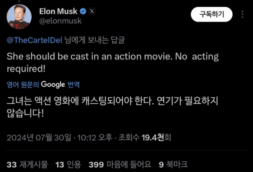
Task: Open the 13 인용 quotes list
Action: click(x=68, y=164)
